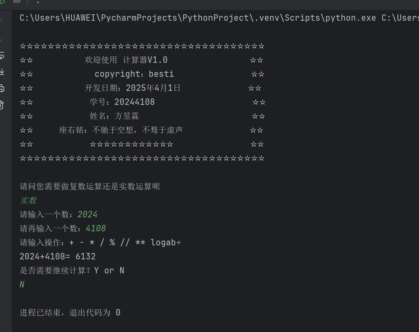Click the 请输入操作 operator prompt line
Image resolution: width=419 pixels, height=332 pixels.
pyautogui.click(x=100, y=242)
